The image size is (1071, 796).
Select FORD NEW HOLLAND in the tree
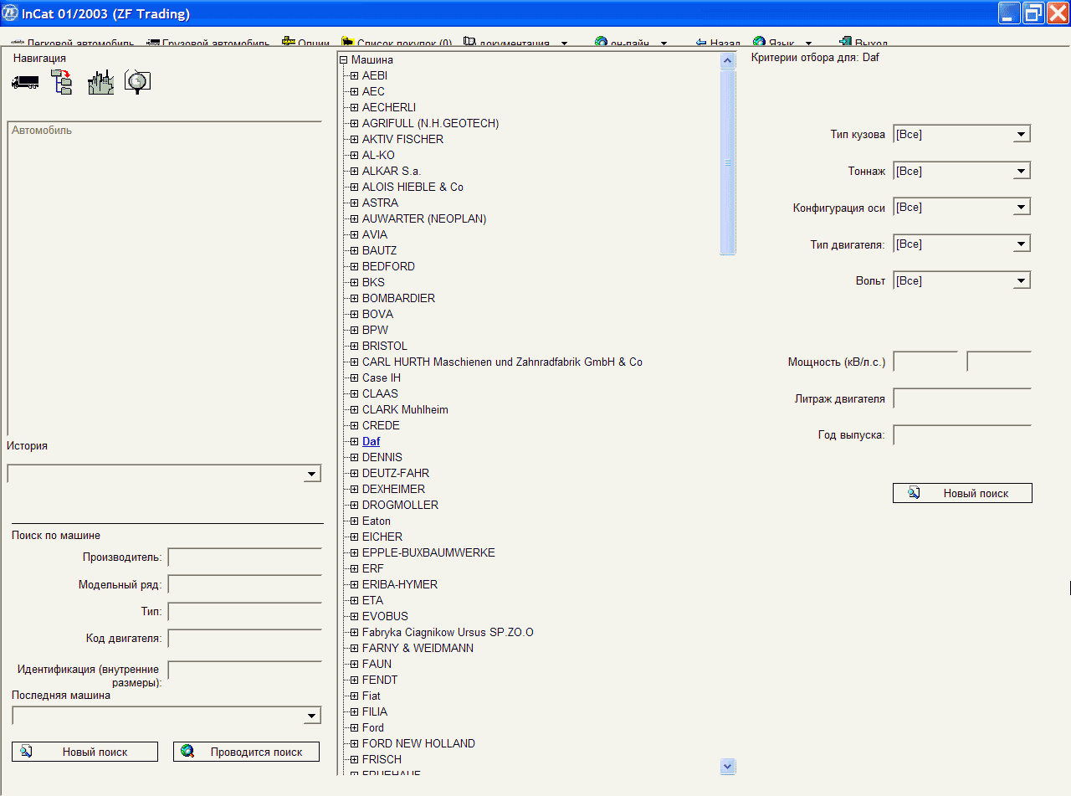(x=418, y=744)
